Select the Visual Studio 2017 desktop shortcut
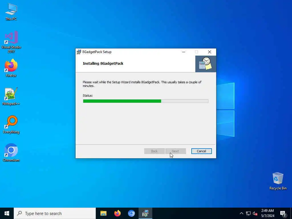This screenshot has width=292, height=219. coord(11,42)
